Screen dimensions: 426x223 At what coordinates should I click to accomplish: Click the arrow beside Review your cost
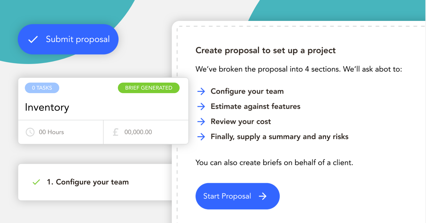(201, 122)
